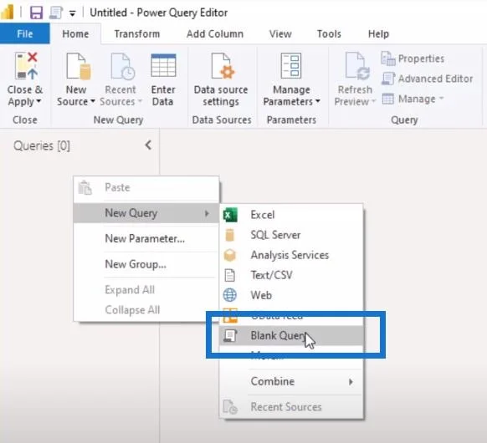Select Collapse All in context menu
This screenshot has height=443, width=487.
(146, 309)
